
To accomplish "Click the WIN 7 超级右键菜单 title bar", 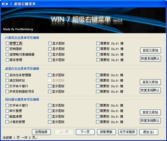I will point(83,4).
